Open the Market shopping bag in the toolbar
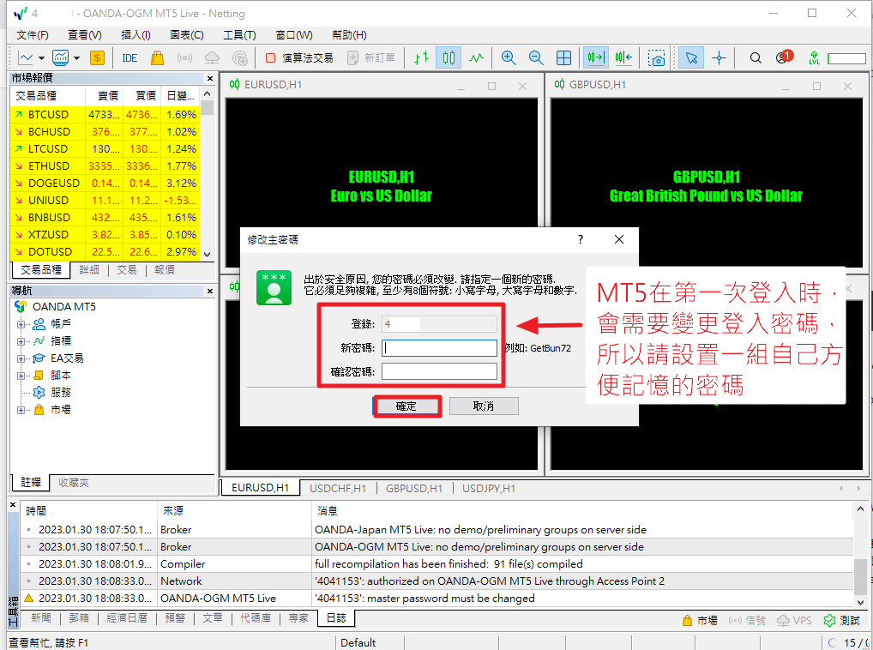The width and height of the screenshot is (873, 650). (x=157, y=57)
